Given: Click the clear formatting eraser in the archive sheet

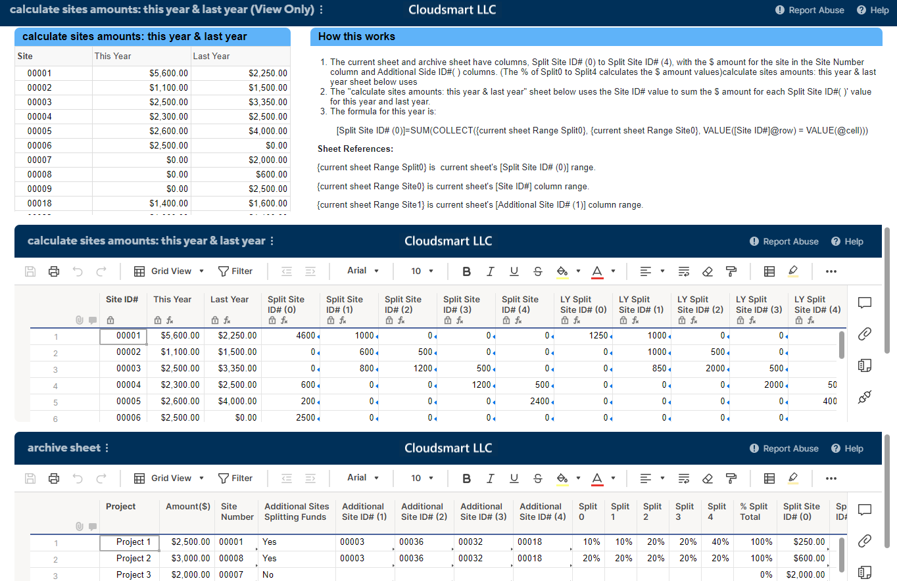Looking at the screenshot, I should [708, 478].
